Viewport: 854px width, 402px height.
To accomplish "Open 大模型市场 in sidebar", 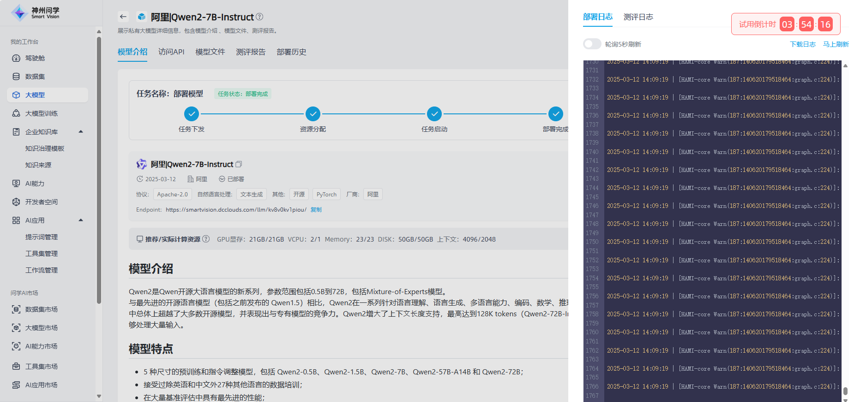I will (x=42, y=328).
